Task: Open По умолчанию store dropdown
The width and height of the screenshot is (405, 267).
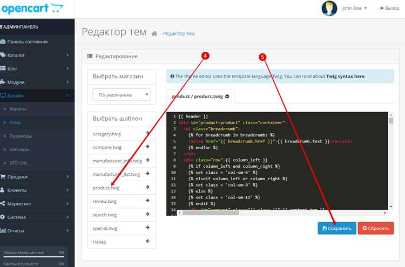Action: [122, 95]
